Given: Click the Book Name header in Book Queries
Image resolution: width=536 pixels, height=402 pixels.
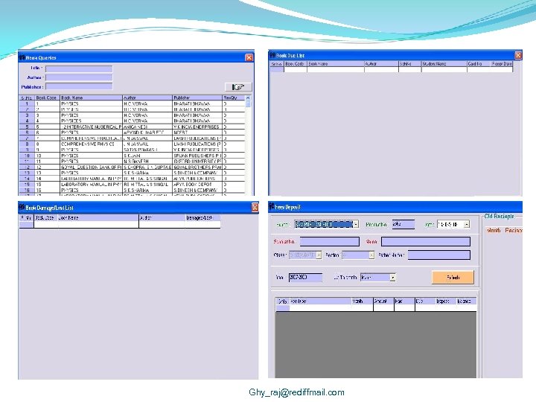Looking at the screenshot, I should pos(91,98).
